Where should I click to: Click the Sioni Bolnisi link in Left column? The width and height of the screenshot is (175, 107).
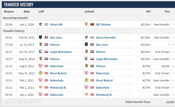58,73
